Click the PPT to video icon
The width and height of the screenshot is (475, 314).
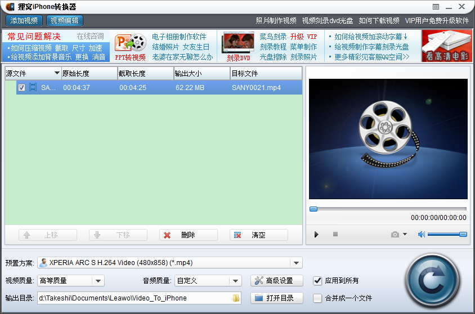point(130,42)
